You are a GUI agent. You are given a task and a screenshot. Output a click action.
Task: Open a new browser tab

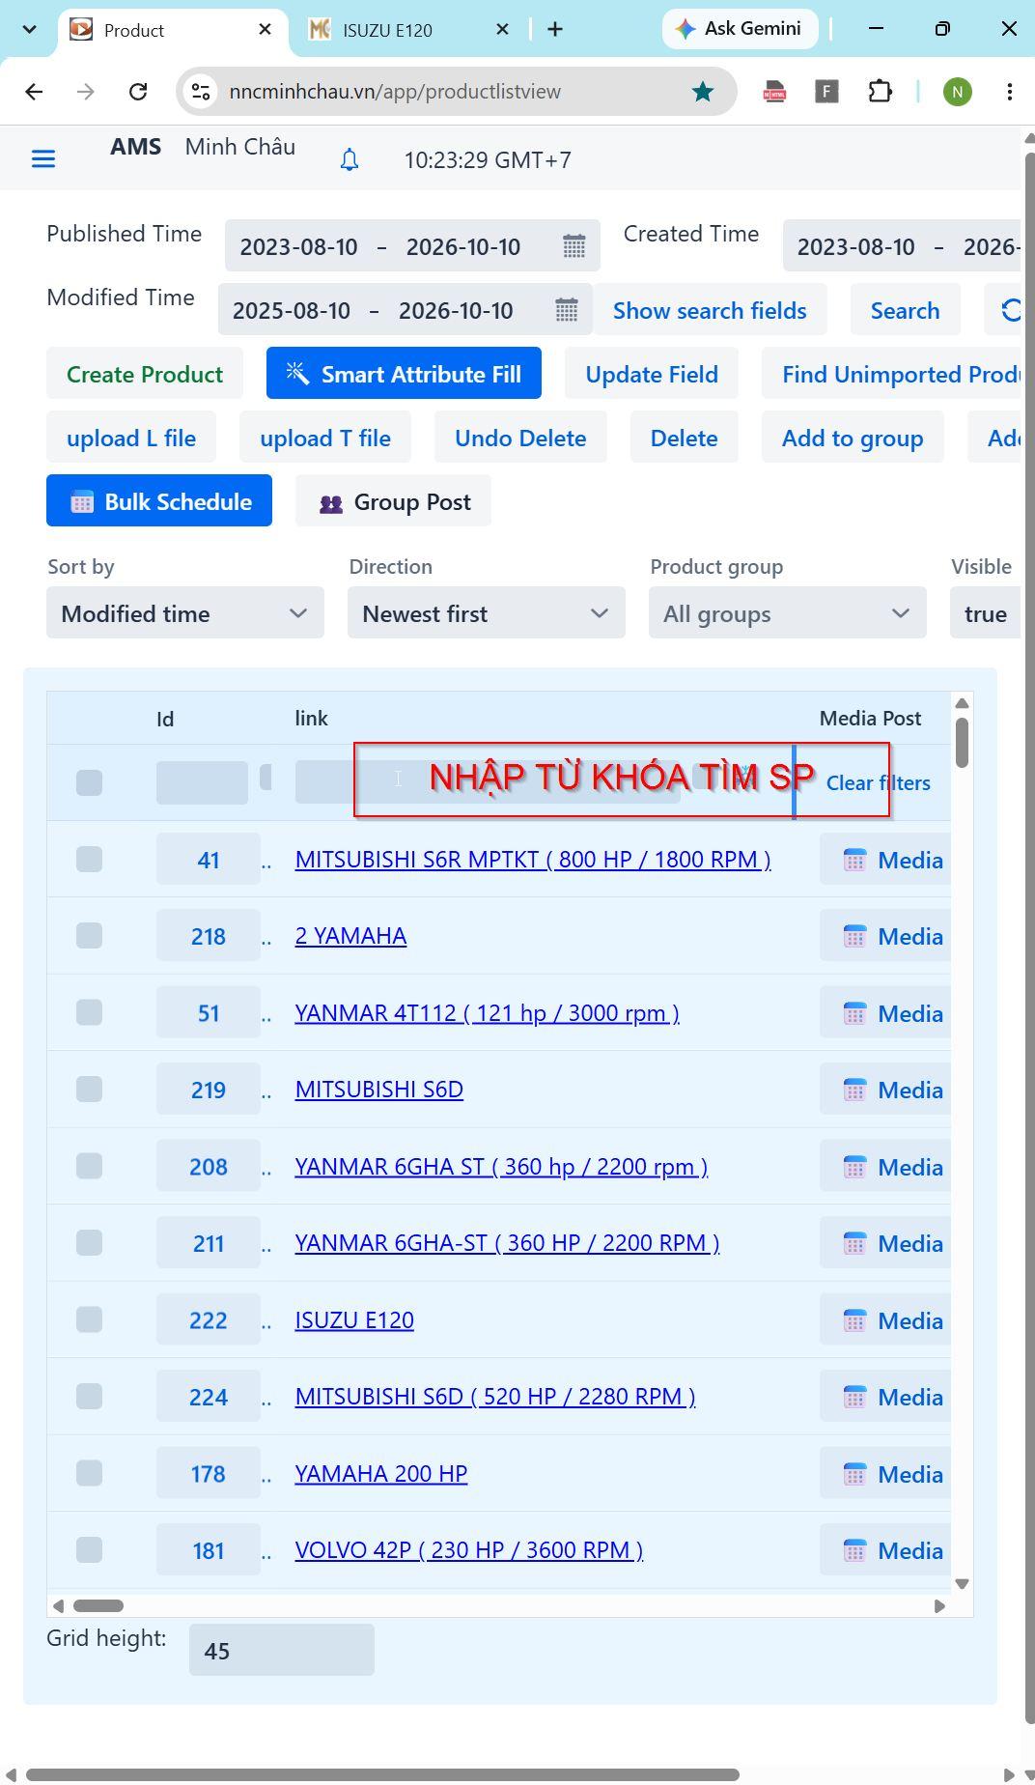[555, 30]
